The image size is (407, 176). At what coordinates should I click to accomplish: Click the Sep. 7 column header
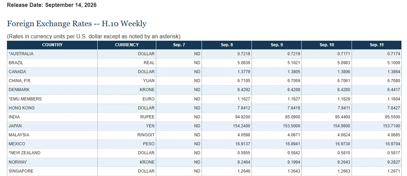click(179, 45)
